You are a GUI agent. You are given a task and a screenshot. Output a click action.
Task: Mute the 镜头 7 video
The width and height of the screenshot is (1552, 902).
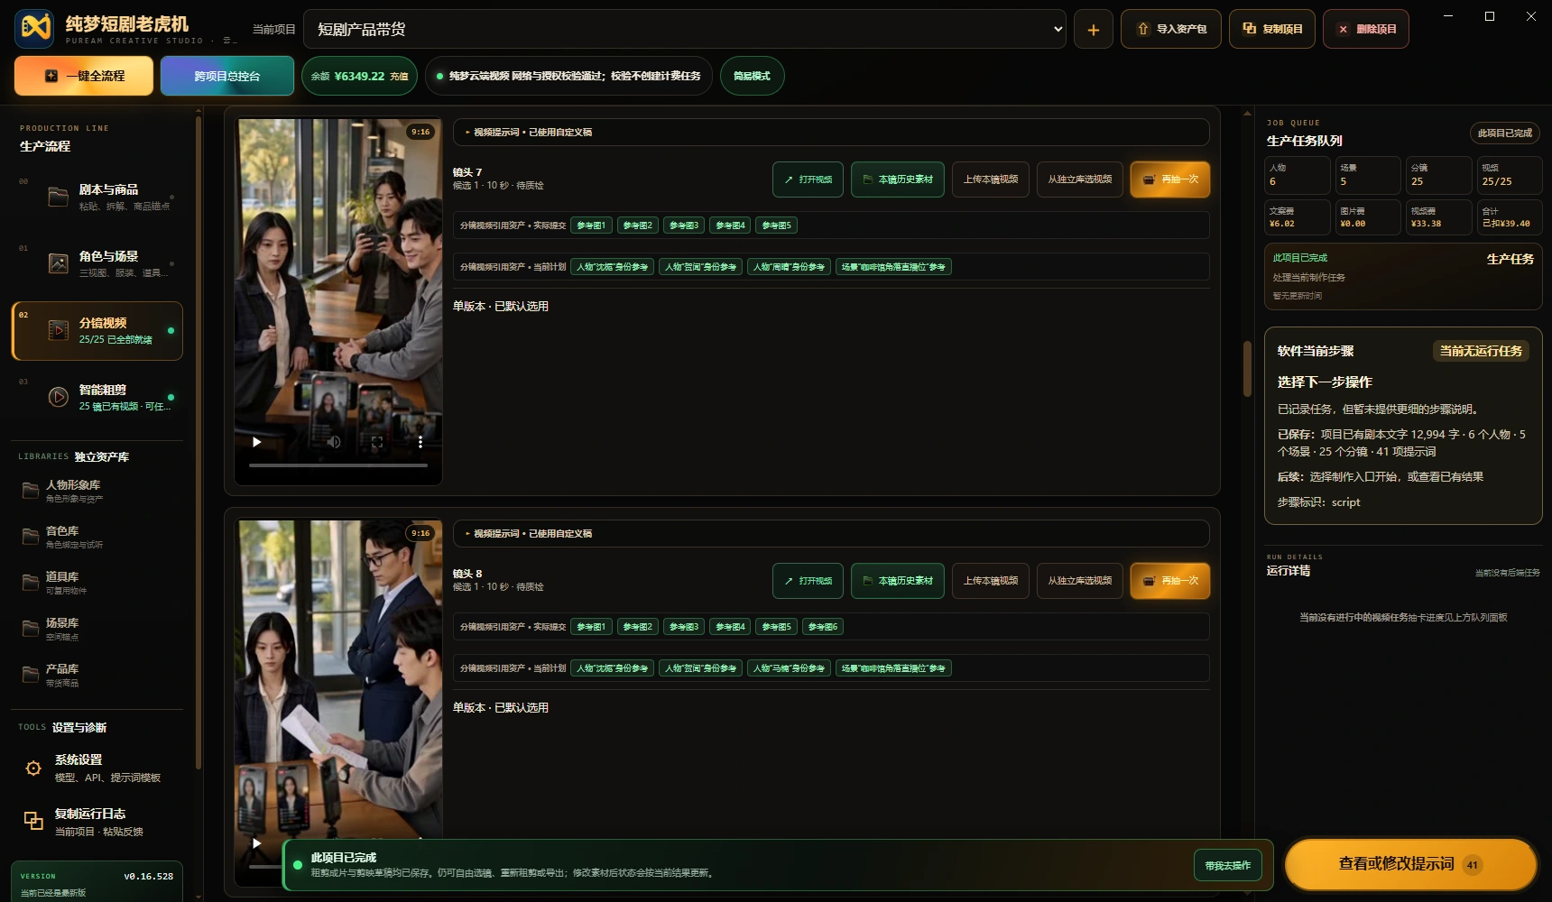coord(334,442)
